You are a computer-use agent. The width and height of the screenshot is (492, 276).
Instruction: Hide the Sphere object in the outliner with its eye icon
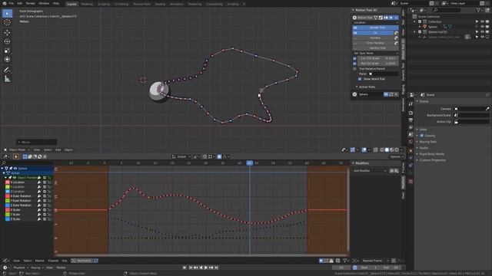(x=482, y=27)
